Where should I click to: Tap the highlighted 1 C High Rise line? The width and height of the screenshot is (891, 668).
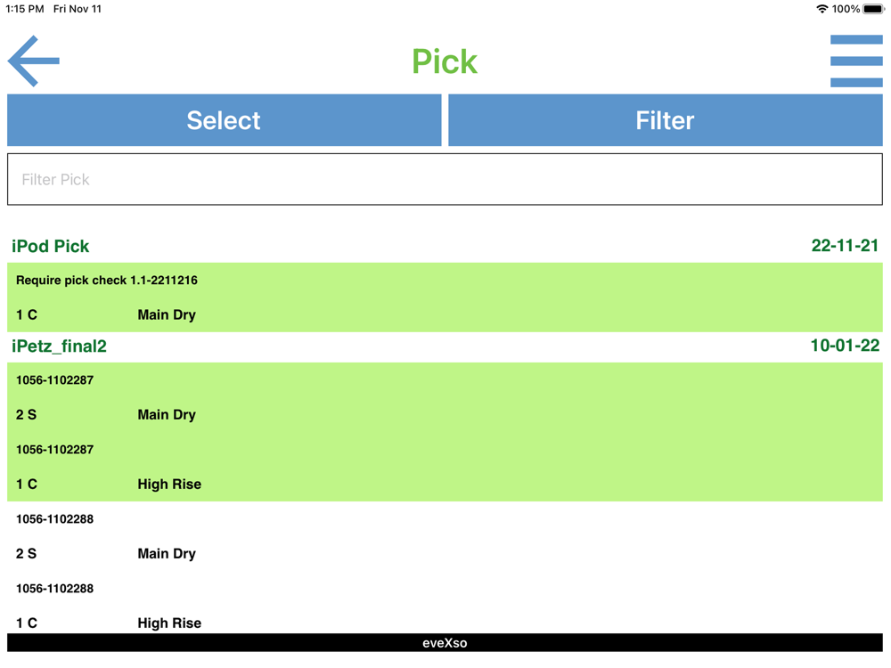pyautogui.click(x=109, y=484)
